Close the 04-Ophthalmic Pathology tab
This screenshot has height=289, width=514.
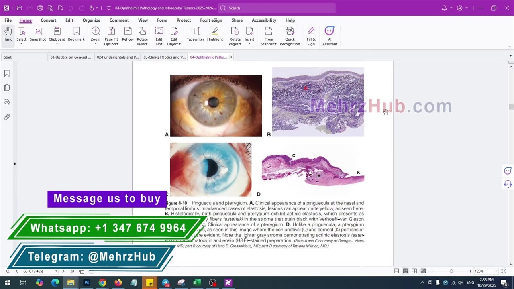click(x=230, y=57)
